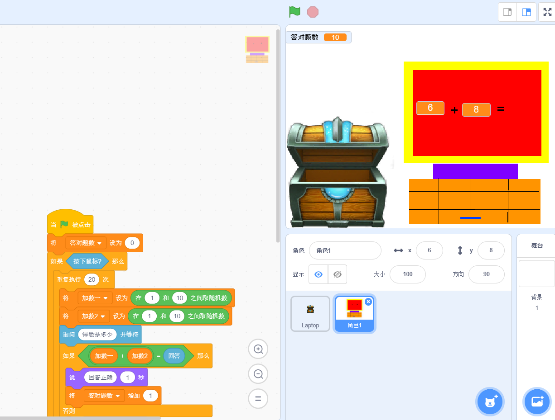Viewport: 555px width, 420px height.
Task: Enter full screen stage mode
Action: point(547,12)
